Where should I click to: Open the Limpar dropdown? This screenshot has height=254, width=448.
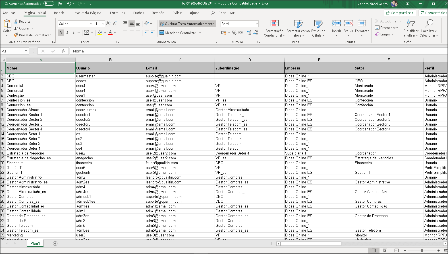pyautogui.click(x=385, y=34)
